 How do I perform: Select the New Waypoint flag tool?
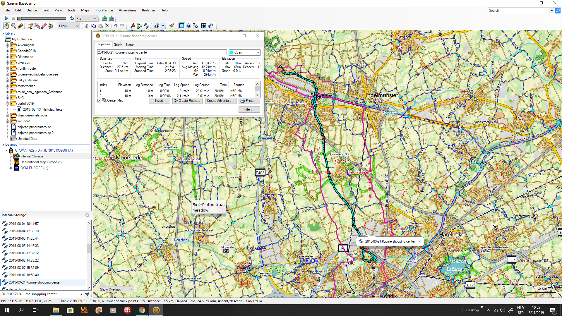click(133, 26)
